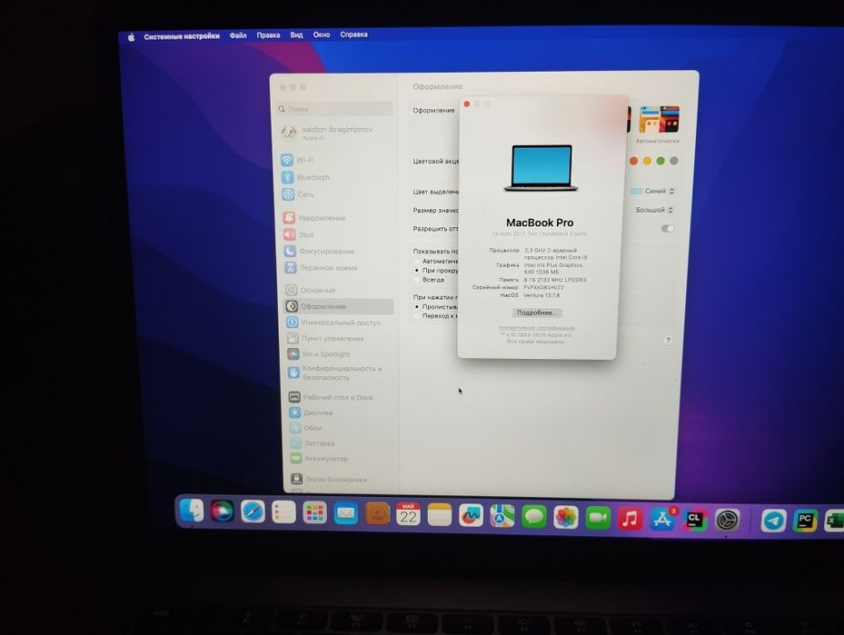This screenshot has height=635, width=844.
Task: Launch Siri from the Dock
Action: [222, 511]
